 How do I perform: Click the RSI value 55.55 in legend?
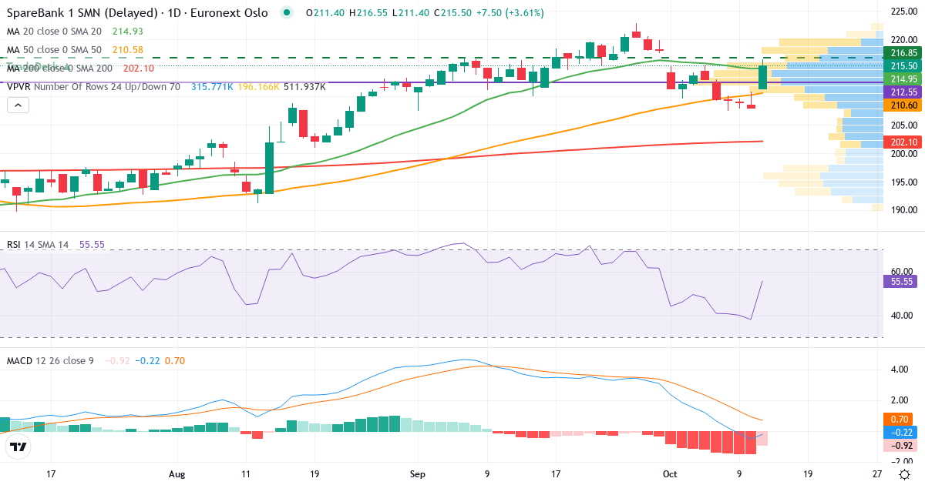tap(92, 245)
